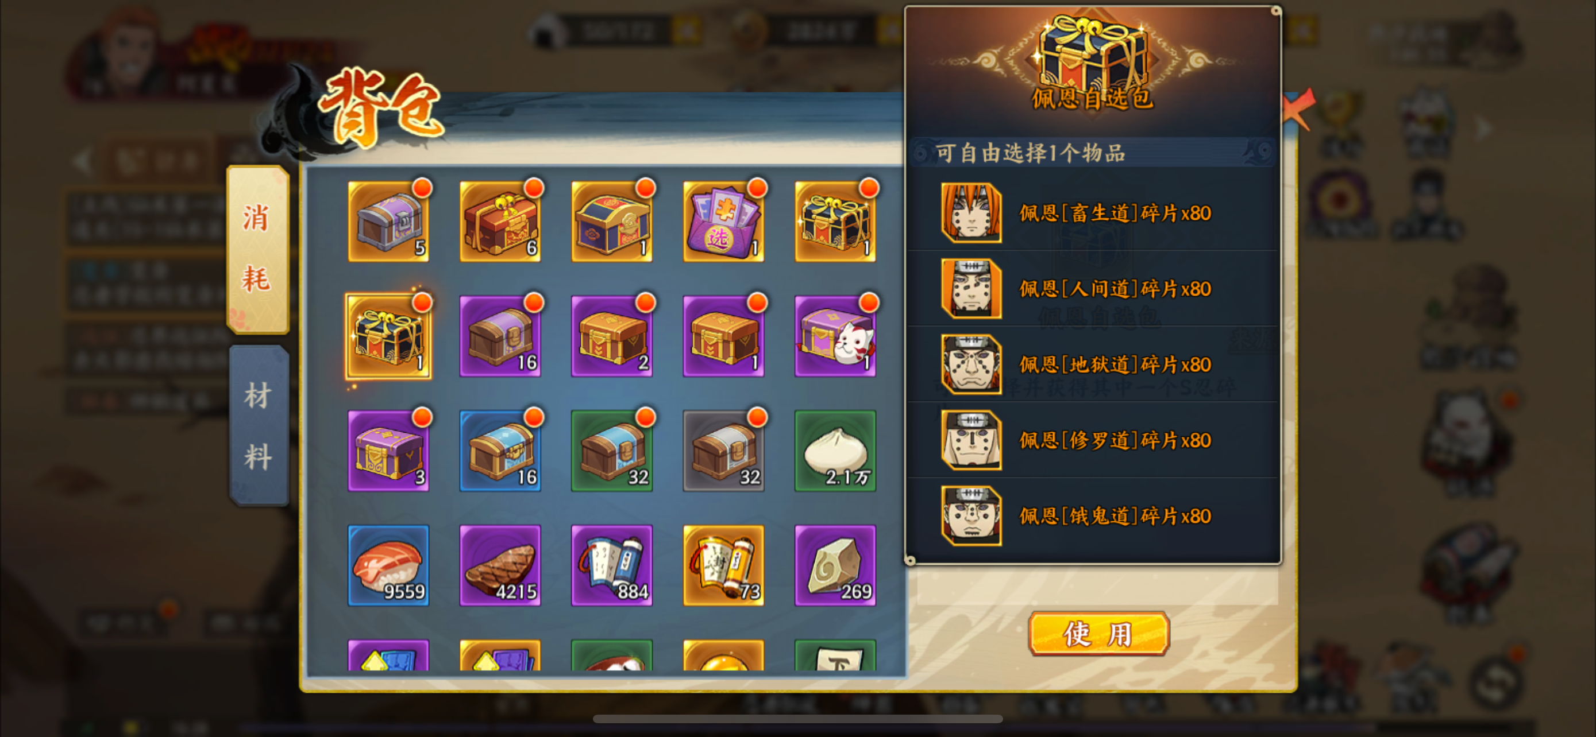
Task: Select the stone item with count 269
Action: click(x=835, y=565)
